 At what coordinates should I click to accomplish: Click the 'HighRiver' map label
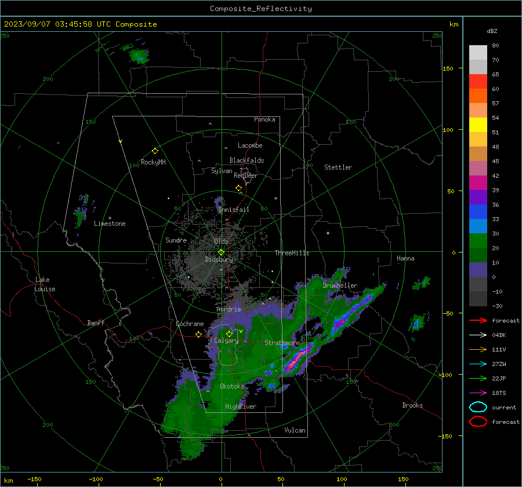click(x=241, y=407)
